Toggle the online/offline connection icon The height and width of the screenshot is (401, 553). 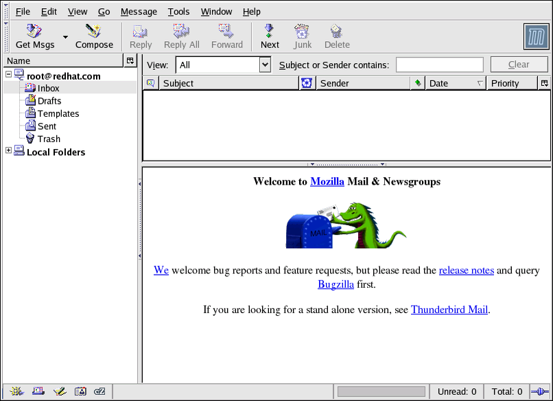tap(537, 391)
